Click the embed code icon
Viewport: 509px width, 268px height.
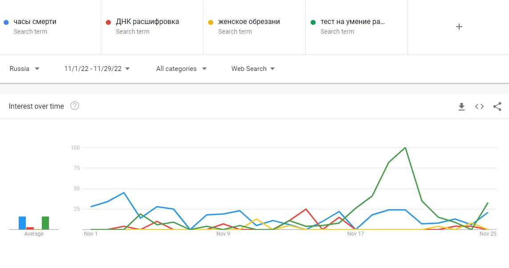479,106
